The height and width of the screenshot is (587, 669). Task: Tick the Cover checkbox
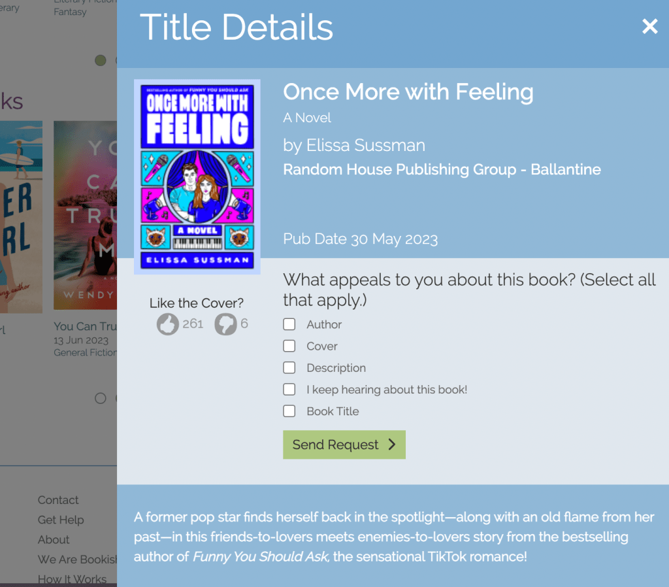tap(289, 346)
